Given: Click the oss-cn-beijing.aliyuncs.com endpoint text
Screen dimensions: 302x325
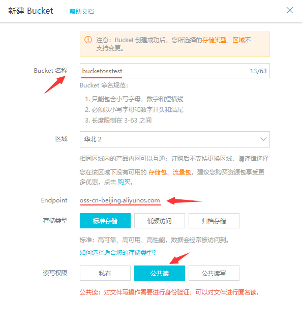Looking at the screenshot, I should [119, 200].
